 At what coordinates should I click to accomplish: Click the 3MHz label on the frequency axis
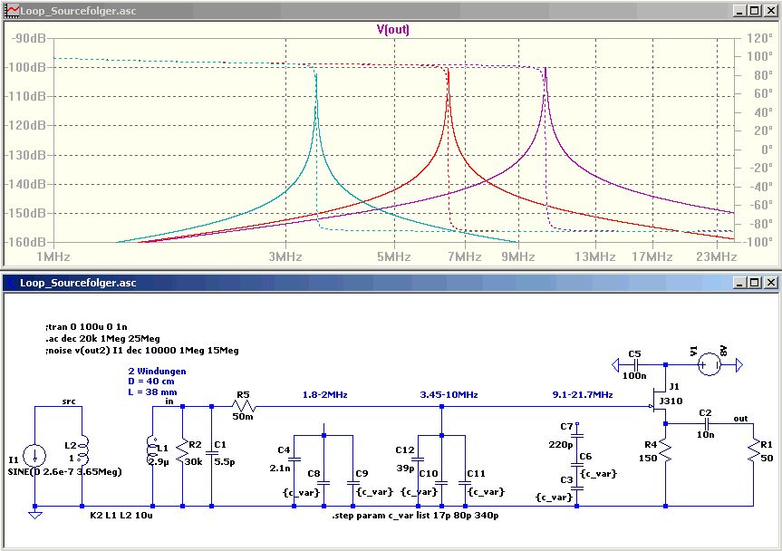click(x=285, y=257)
